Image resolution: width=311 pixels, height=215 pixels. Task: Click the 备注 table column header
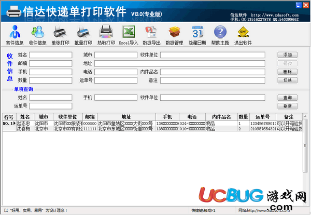tap(289, 117)
